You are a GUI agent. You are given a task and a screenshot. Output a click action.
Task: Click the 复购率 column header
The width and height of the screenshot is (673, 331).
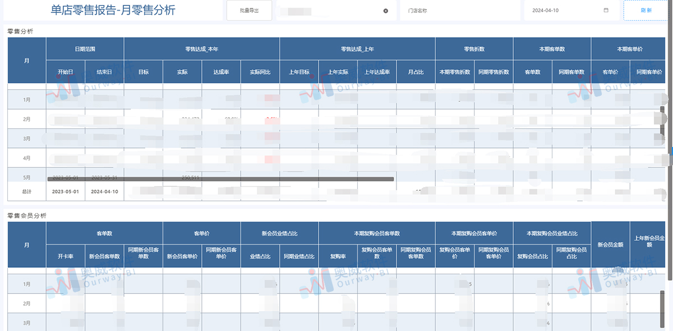pos(338,257)
